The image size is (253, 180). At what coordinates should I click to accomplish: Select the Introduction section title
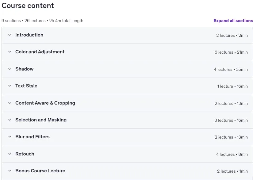click(29, 35)
